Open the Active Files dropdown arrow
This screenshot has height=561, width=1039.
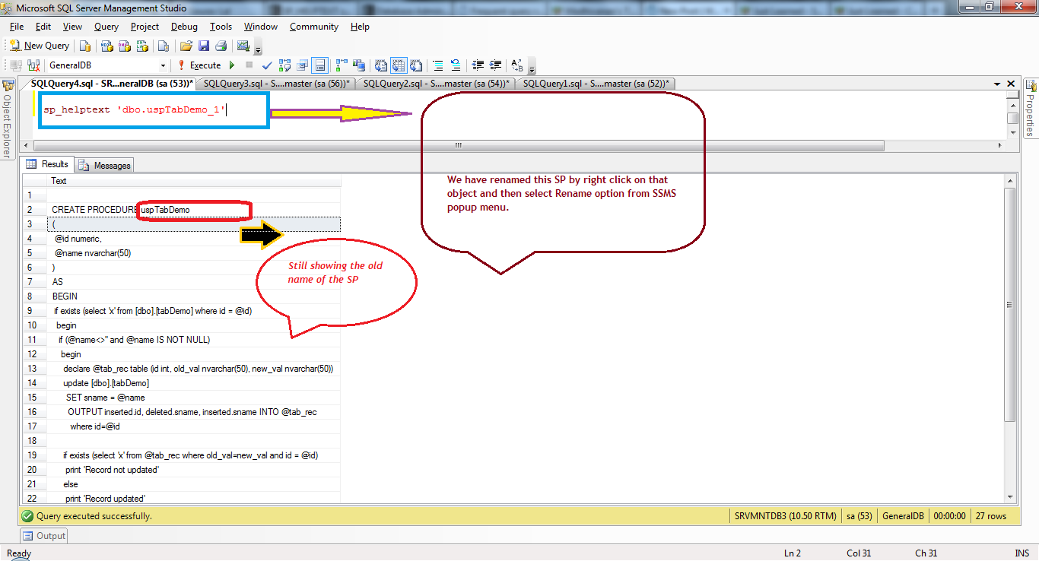[x=997, y=84]
